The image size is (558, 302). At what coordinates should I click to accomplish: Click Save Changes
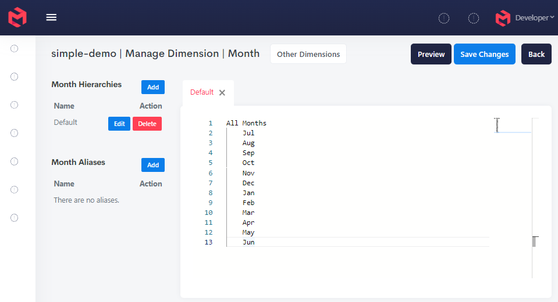coord(484,54)
